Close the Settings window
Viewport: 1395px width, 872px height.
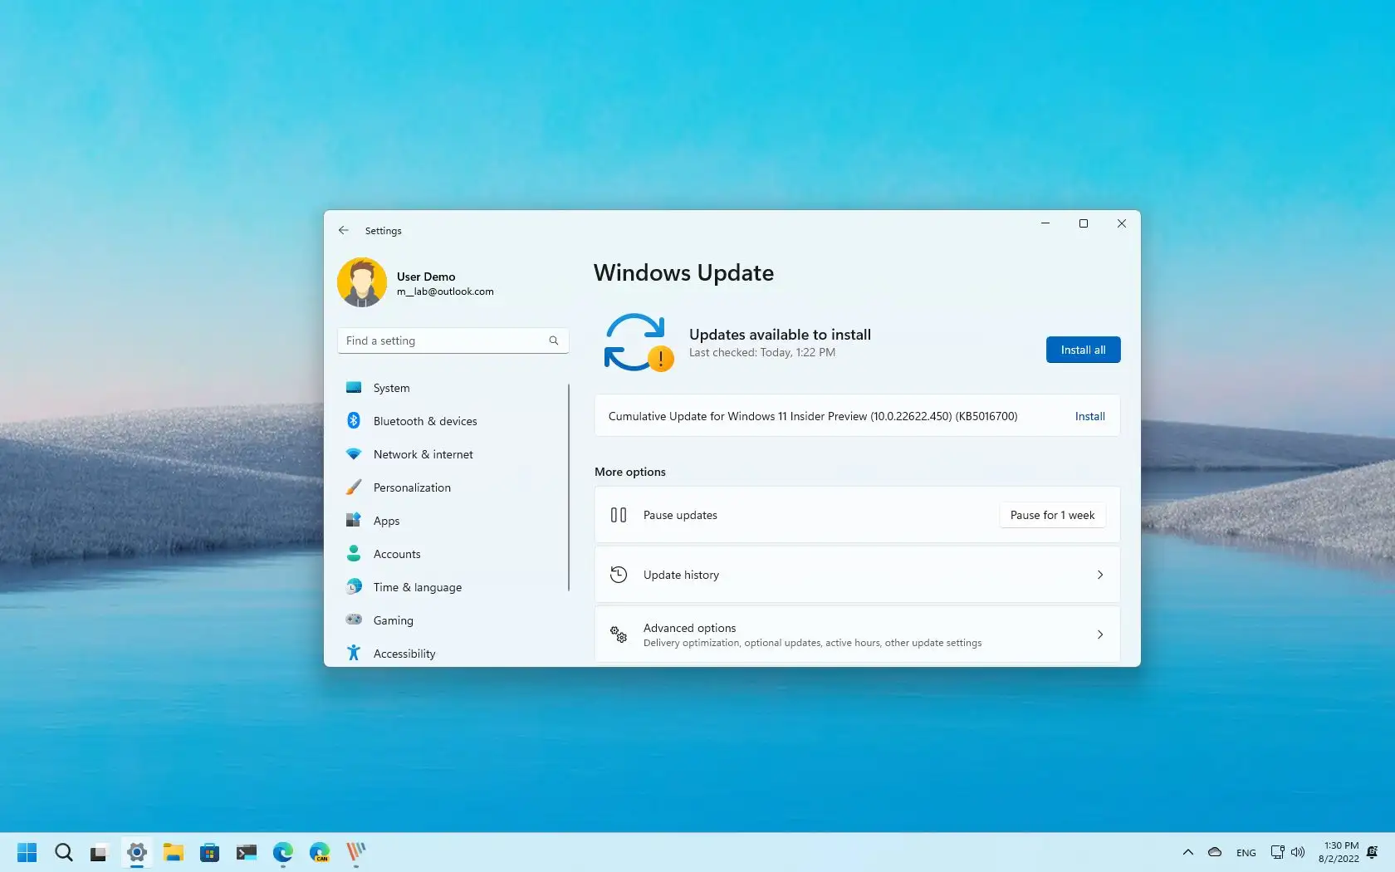(1122, 223)
